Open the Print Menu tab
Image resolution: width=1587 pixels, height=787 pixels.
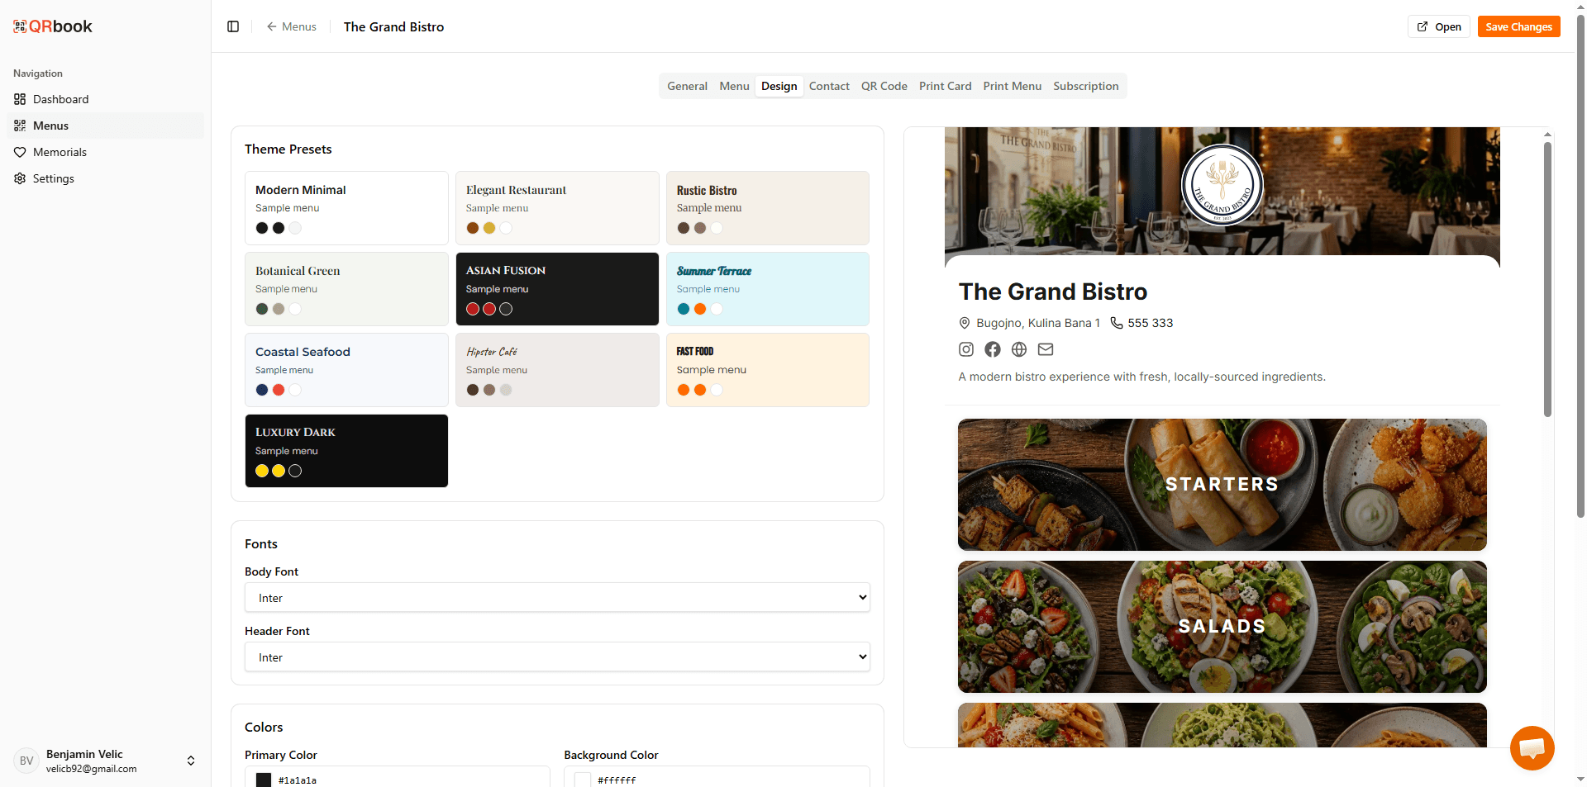pos(1013,86)
